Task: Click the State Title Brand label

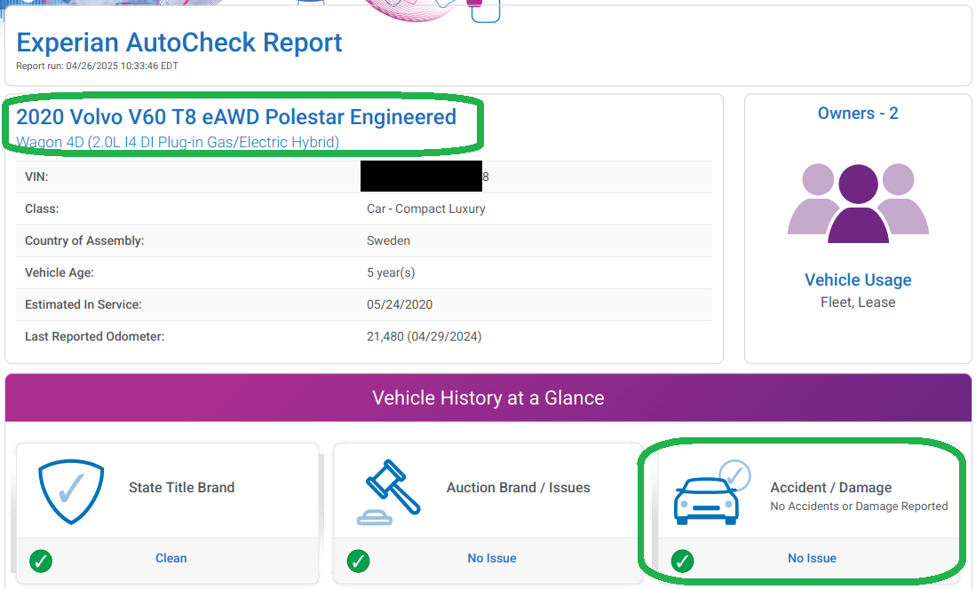Action: click(182, 488)
